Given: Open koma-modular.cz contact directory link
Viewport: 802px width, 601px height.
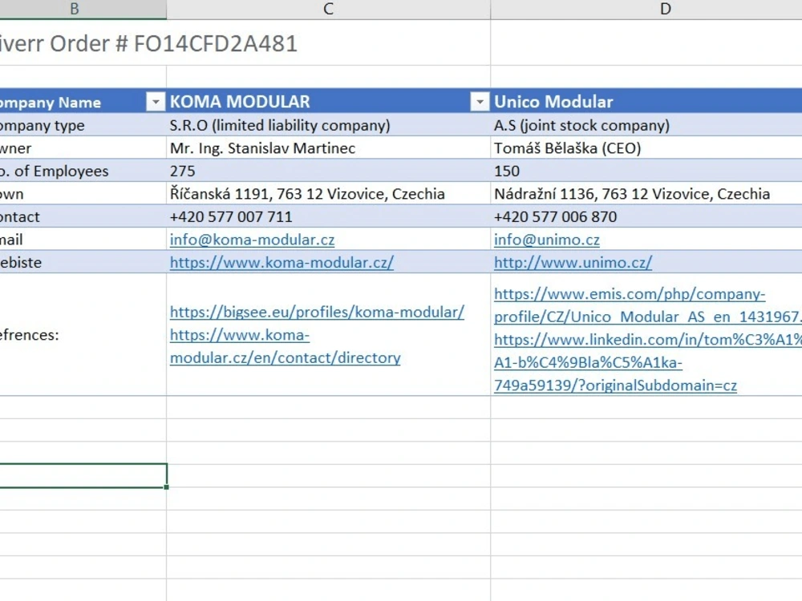Looking at the screenshot, I should click(x=286, y=346).
